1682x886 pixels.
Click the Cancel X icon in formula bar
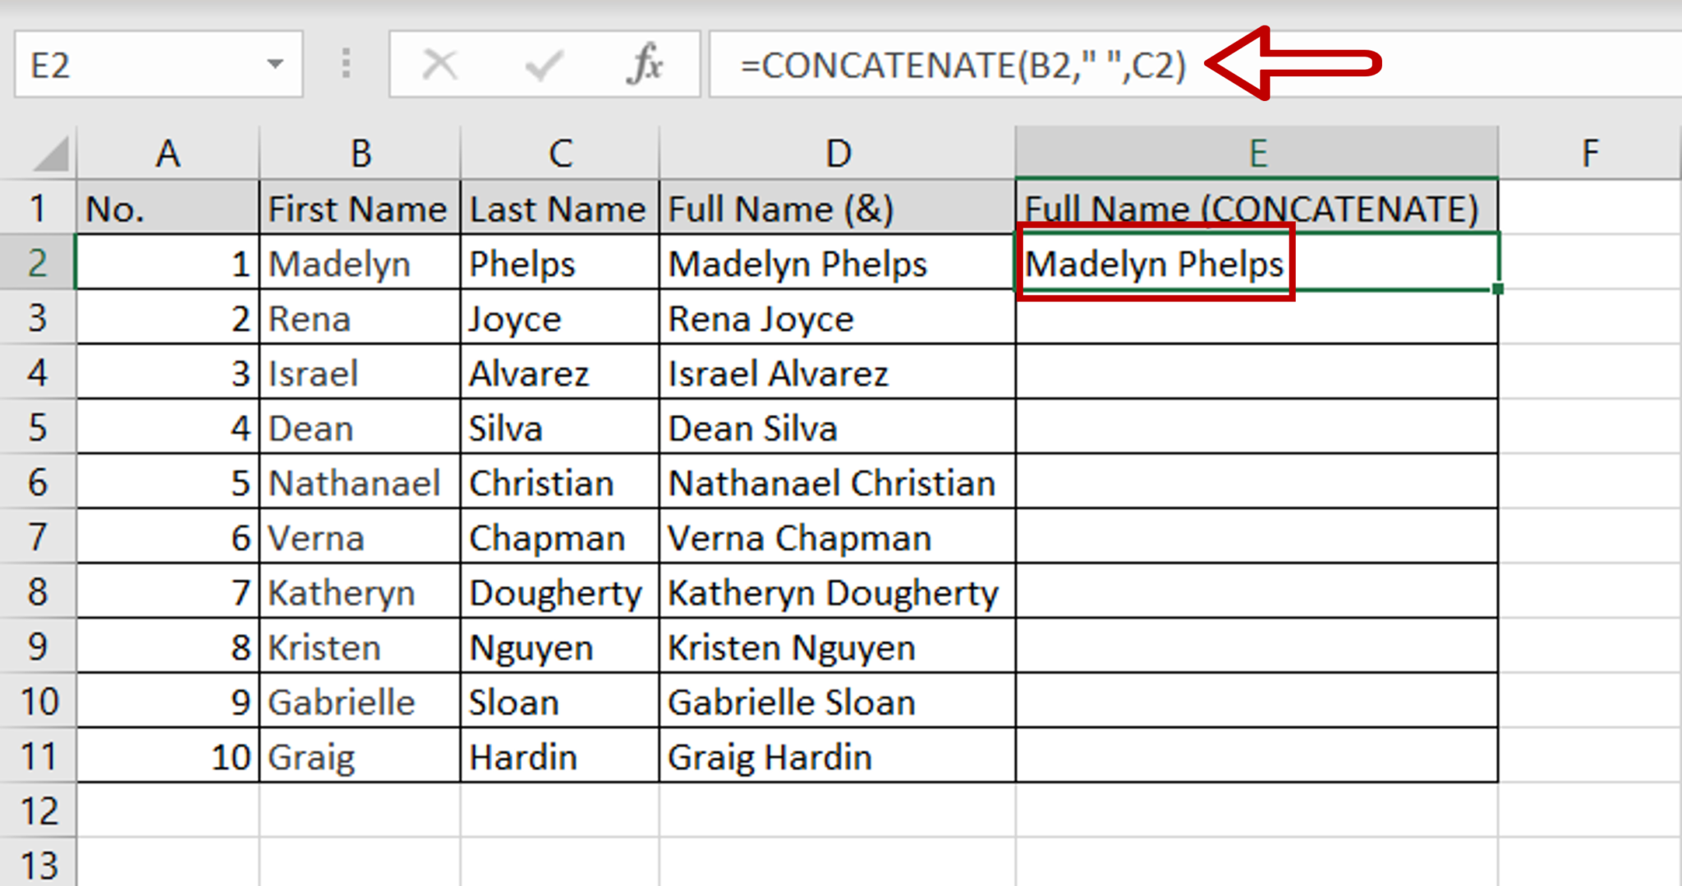coord(439,64)
